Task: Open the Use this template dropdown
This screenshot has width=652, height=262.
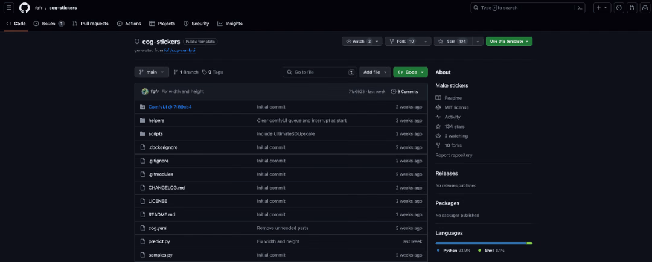Action: [509, 42]
